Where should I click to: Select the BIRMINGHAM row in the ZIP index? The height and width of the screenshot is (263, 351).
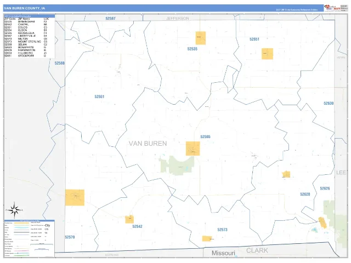coord(26,22)
